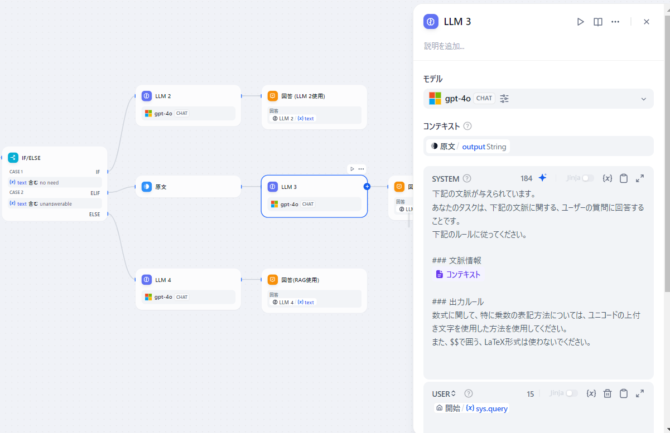Click the コンテキスト variable chip in the SYSTEM prompt
The image size is (670, 433).
point(458,274)
